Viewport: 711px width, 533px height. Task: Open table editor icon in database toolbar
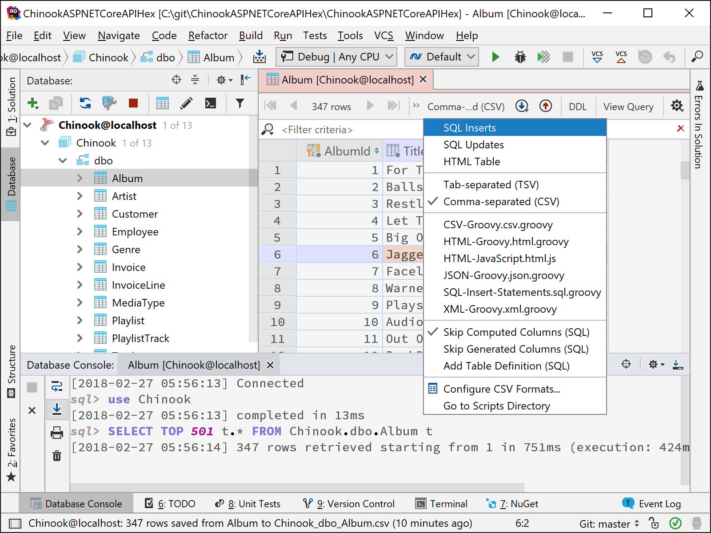tap(162, 103)
